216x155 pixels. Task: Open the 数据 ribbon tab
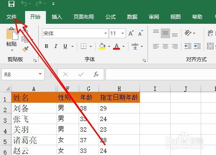[132, 17]
